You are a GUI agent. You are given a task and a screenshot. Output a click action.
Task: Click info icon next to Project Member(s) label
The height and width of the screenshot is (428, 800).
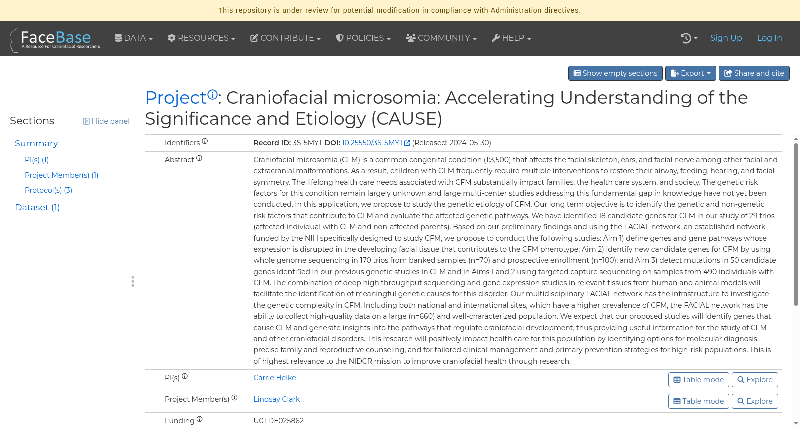(235, 398)
